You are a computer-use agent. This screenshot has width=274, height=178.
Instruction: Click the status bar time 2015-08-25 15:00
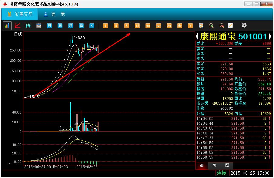[x=250, y=173]
